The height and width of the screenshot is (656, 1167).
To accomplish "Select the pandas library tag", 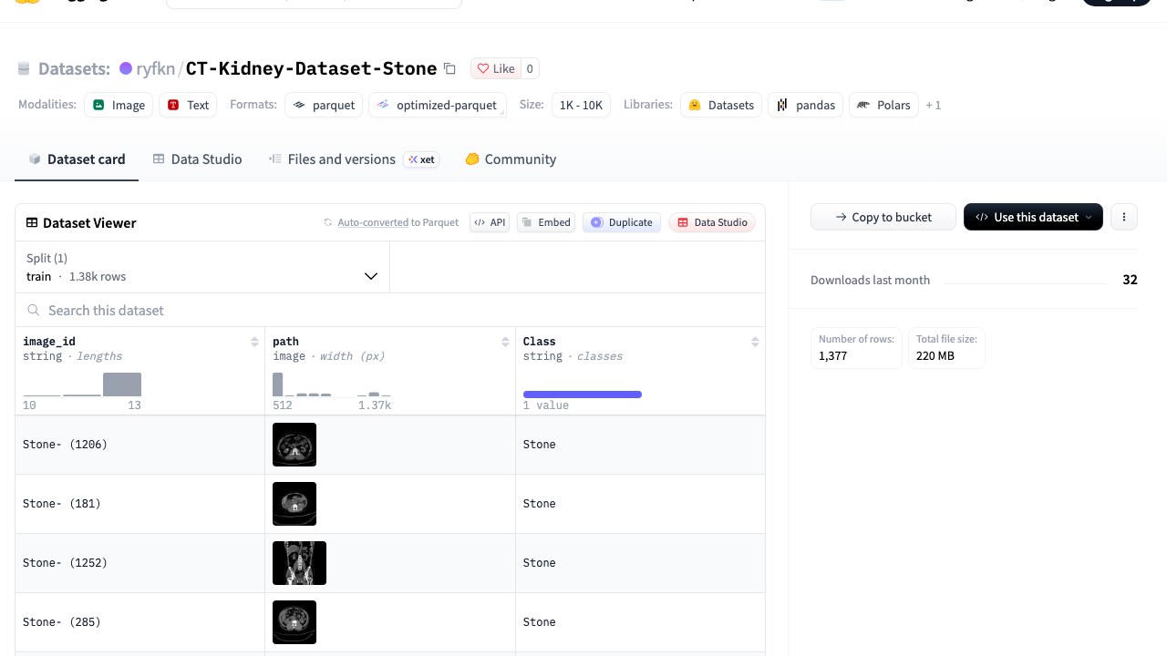I will coord(806,105).
